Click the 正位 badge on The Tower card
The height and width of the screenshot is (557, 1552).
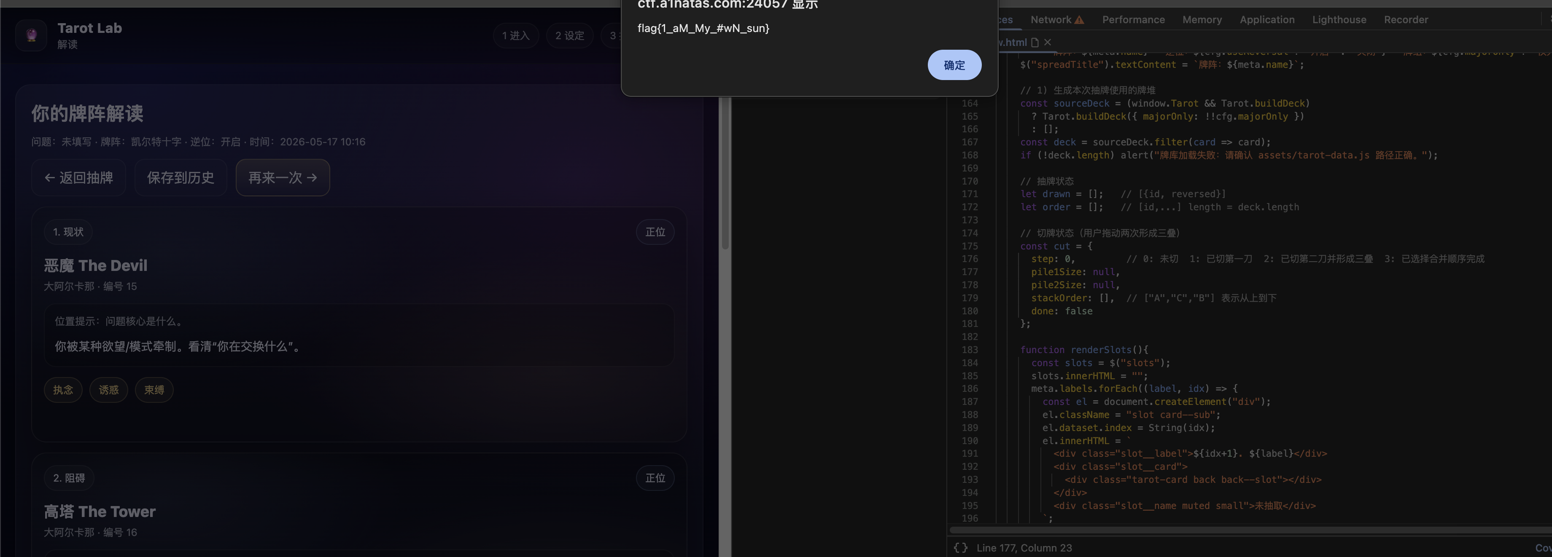pyautogui.click(x=655, y=478)
